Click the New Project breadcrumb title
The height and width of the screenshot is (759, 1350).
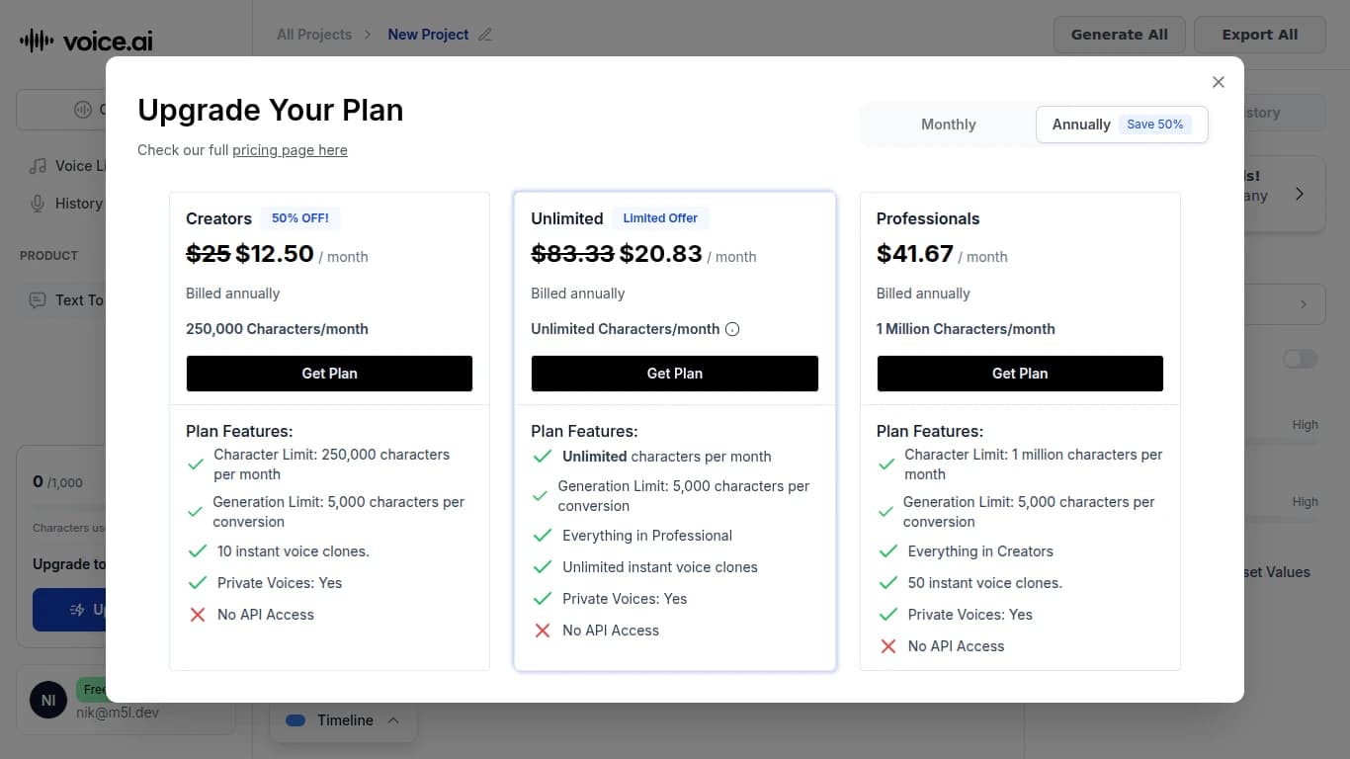click(x=428, y=35)
